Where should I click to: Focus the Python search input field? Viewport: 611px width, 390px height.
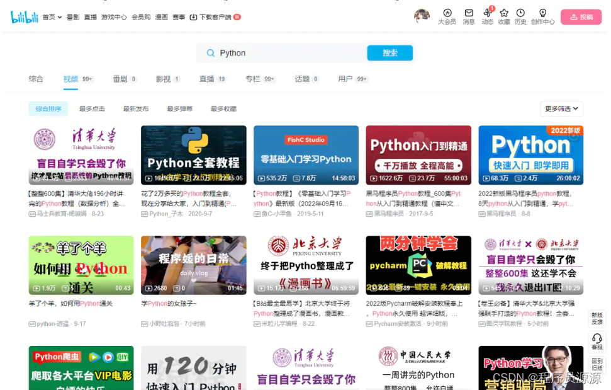click(x=291, y=53)
